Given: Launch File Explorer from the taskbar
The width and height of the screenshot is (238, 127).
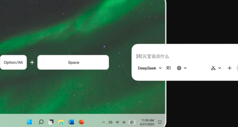Looking at the screenshot, I should click(61, 122).
